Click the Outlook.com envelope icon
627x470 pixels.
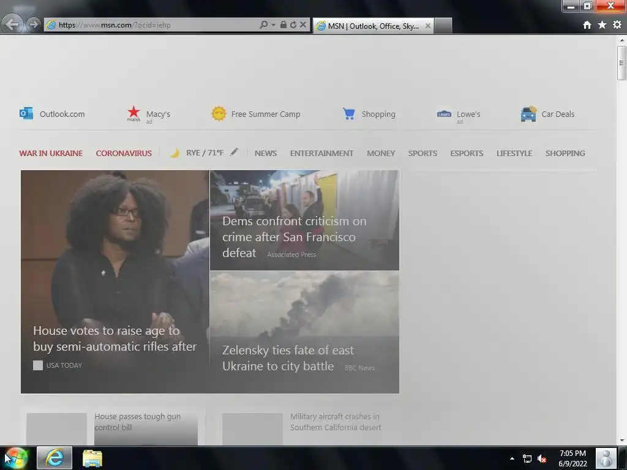tap(26, 113)
